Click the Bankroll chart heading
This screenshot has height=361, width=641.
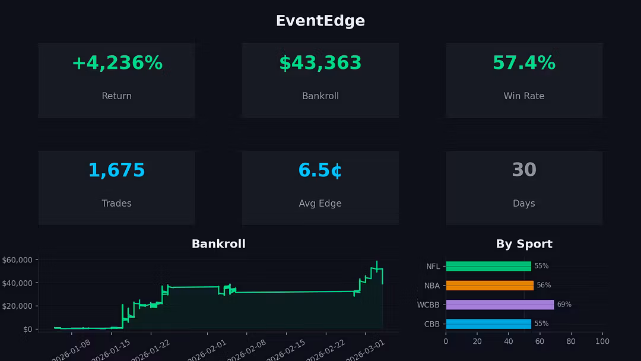click(218, 244)
